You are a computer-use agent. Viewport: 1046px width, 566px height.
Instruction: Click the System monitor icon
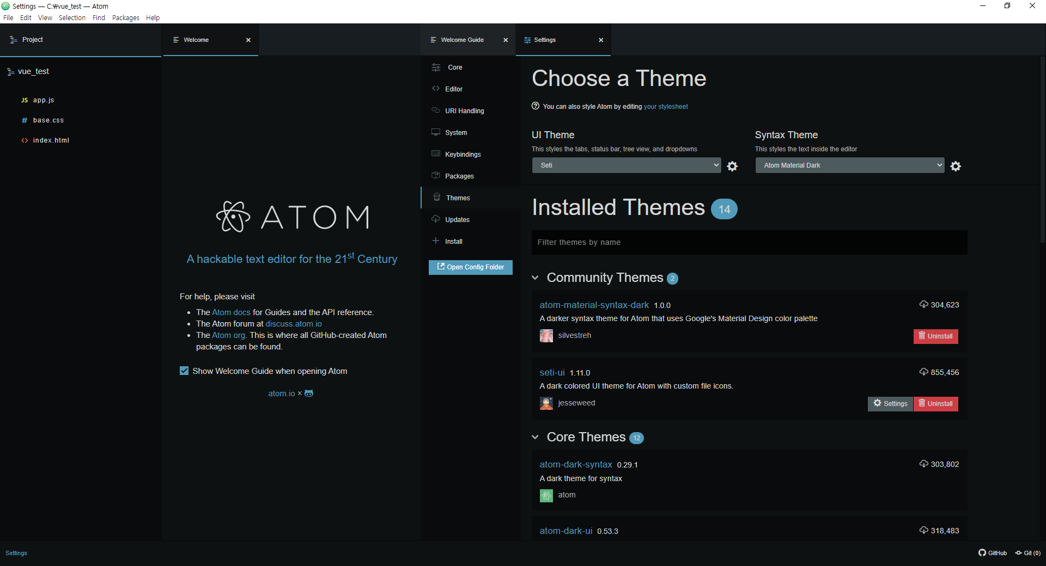point(436,132)
